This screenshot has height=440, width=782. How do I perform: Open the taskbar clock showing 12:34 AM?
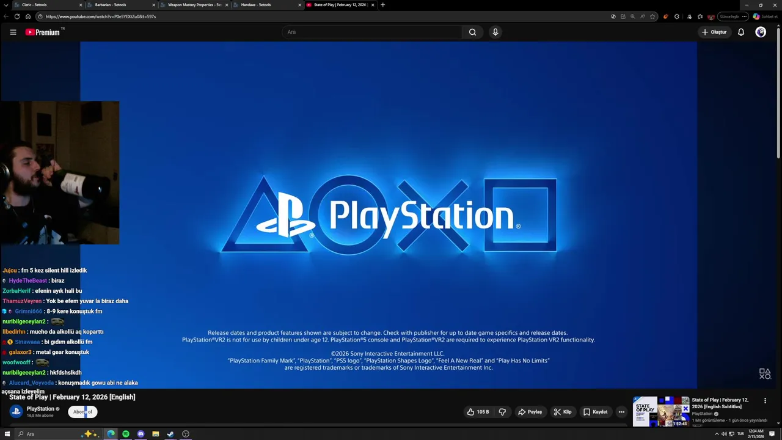tap(756, 434)
